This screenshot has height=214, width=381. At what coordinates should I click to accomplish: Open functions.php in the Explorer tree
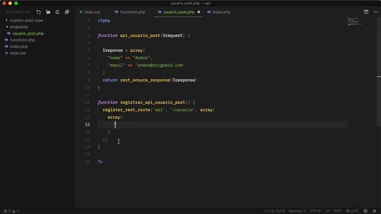(23, 40)
